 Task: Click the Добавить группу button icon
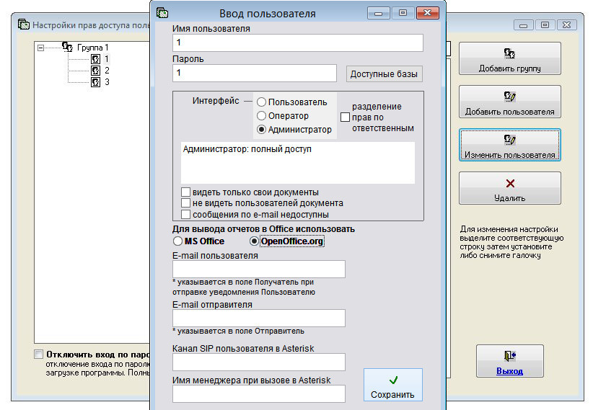[509, 53]
